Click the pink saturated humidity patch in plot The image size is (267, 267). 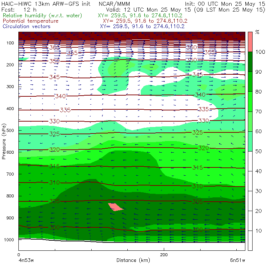point(115,207)
